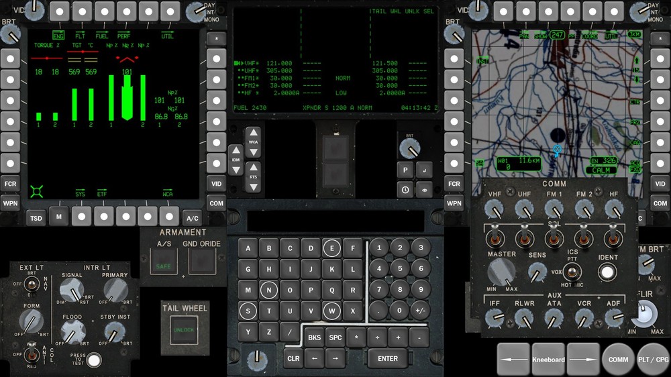Click the return-arrow button beside the P key
The image size is (671, 377).
pyautogui.click(x=424, y=170)
